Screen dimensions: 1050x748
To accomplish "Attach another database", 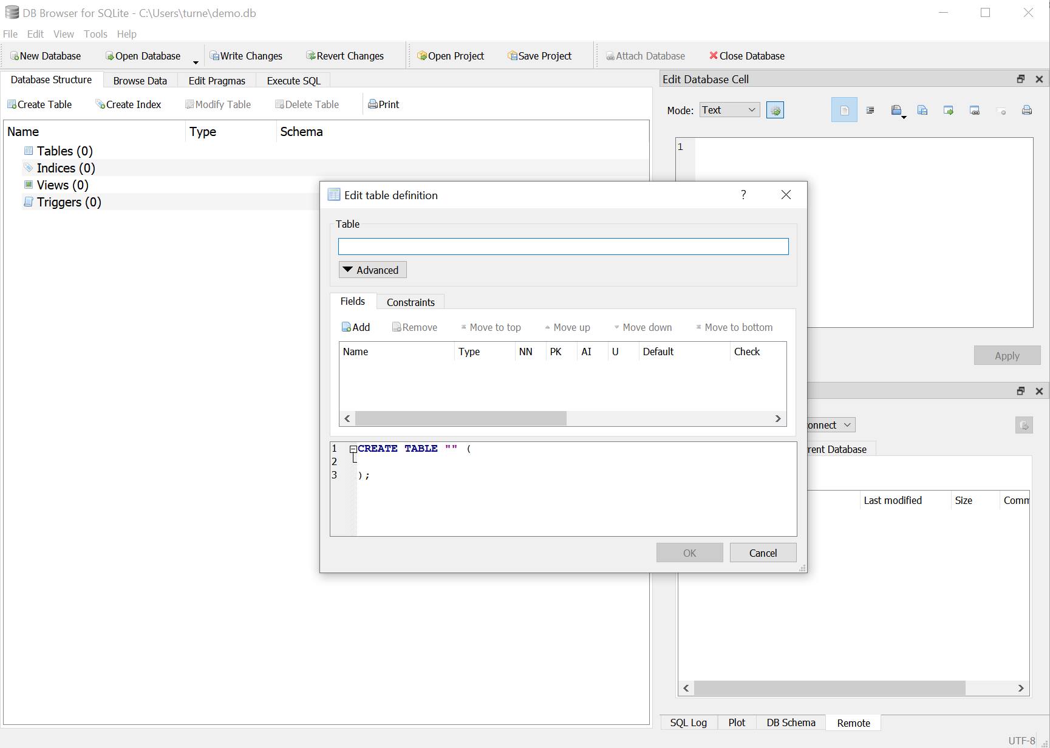I will (x=646, y=55).
